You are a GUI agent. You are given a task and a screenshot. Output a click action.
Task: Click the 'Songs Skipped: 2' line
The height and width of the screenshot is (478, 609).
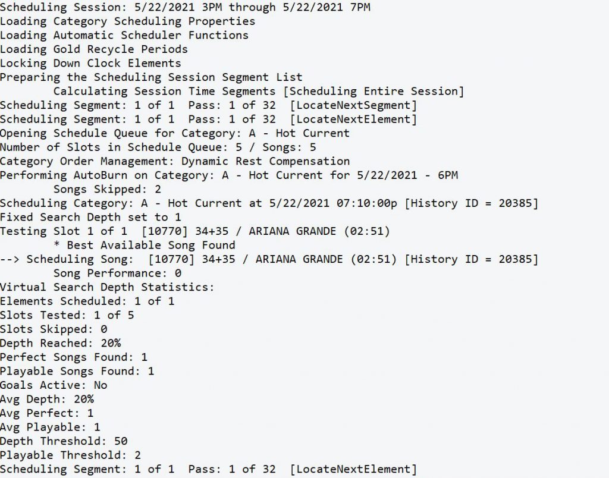[107, 189]
